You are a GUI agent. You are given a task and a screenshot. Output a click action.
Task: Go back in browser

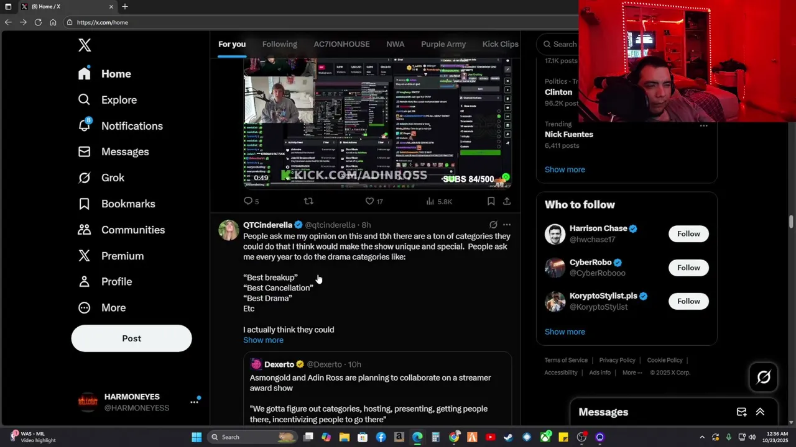click(x=8, y=22)
